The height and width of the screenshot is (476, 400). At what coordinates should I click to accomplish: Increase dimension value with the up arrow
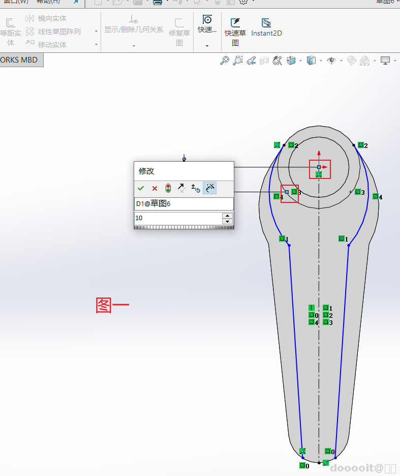coord(228,215)
